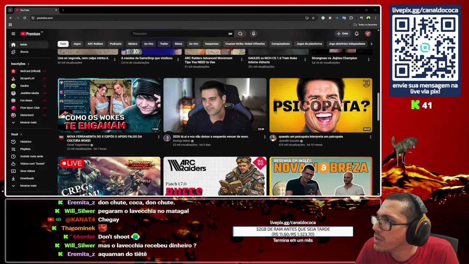Select the Trailer filter chip
Screen dimensions: 469x264
(x=164, y=44)
